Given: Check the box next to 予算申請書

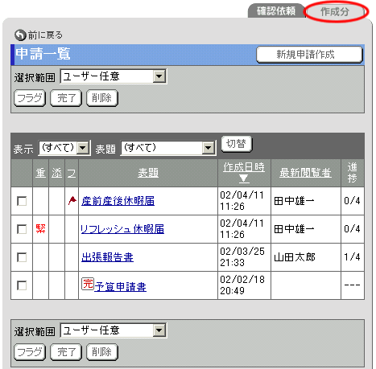Looking at the screenshot, I should 22,285.
